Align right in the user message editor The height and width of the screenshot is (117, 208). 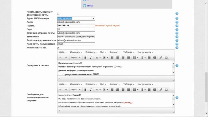tap(123, 90)
